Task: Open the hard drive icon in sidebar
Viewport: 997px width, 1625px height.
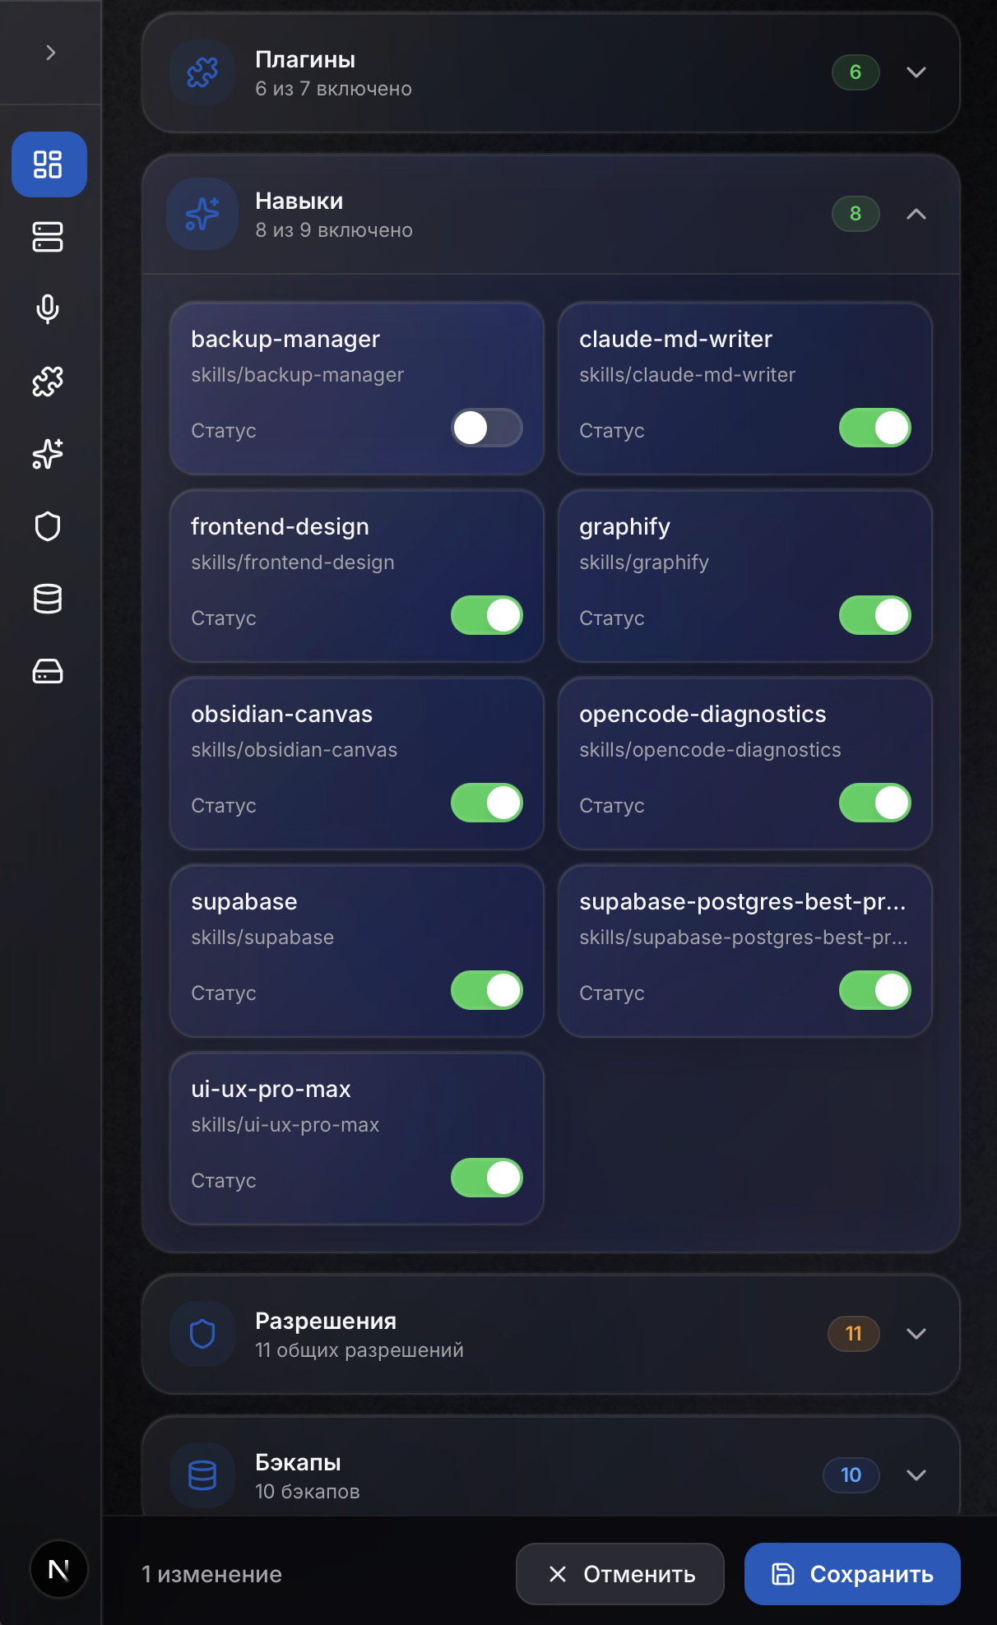Action: [x=48, y=671]
